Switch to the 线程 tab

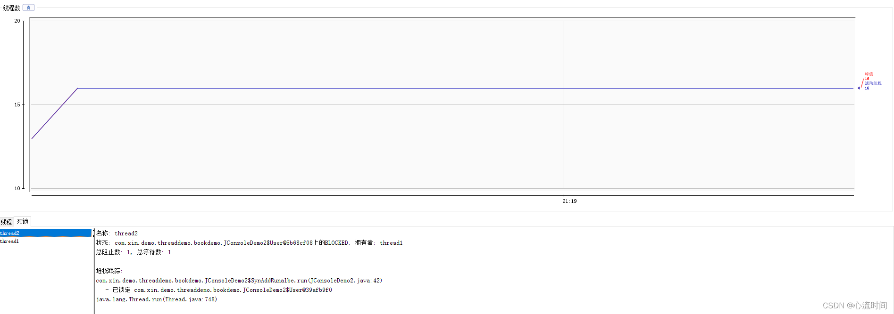[6, 222]
